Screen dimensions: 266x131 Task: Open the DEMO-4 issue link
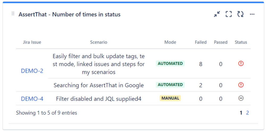[x=32, y=99]
